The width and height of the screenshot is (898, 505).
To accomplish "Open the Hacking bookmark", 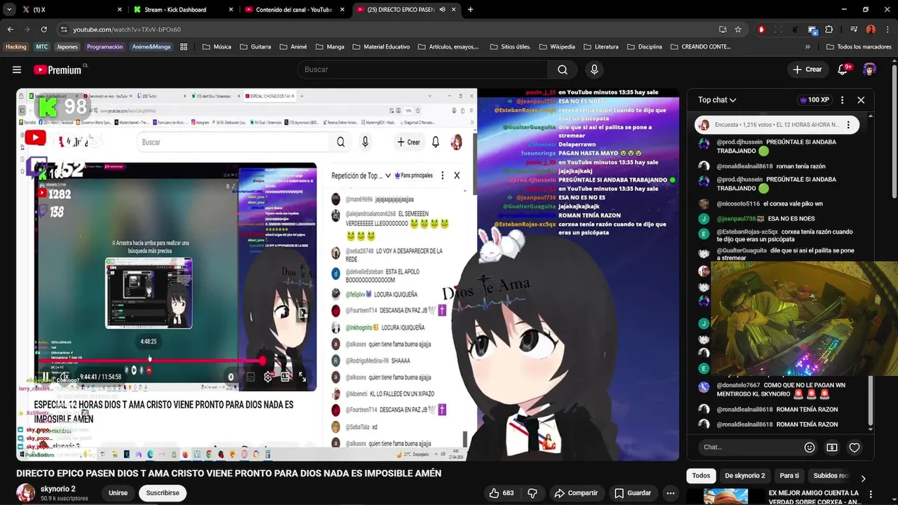I will [x=15, y=47].
